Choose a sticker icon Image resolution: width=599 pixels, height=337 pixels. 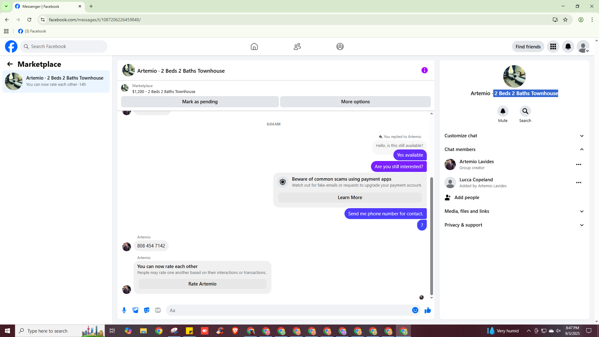147,310
